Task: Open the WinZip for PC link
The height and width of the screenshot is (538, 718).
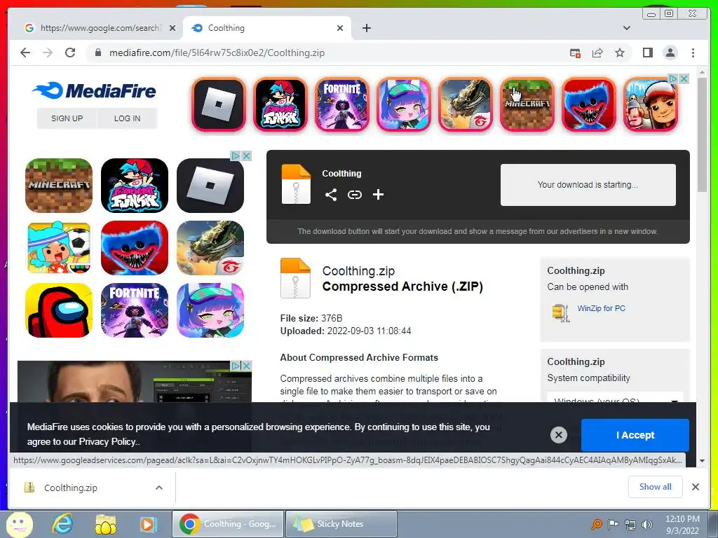Action: coord(601,308)
